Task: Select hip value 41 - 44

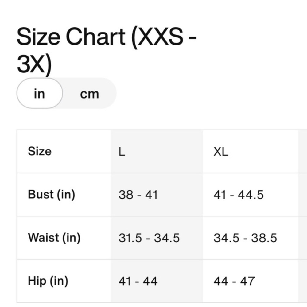Action: tap(138, 281)
